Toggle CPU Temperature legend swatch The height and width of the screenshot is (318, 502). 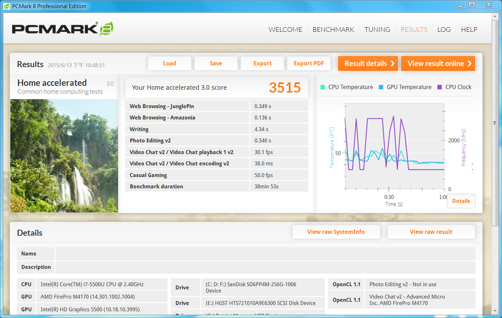click(x=322, y=87)
